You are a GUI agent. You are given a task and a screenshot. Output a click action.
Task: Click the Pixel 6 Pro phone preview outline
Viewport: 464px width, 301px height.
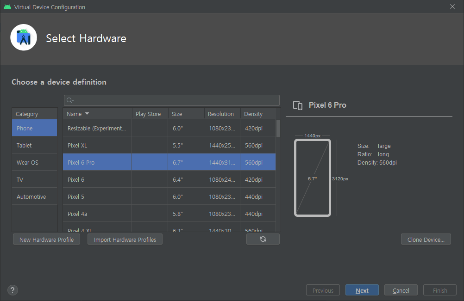(313, 178)
